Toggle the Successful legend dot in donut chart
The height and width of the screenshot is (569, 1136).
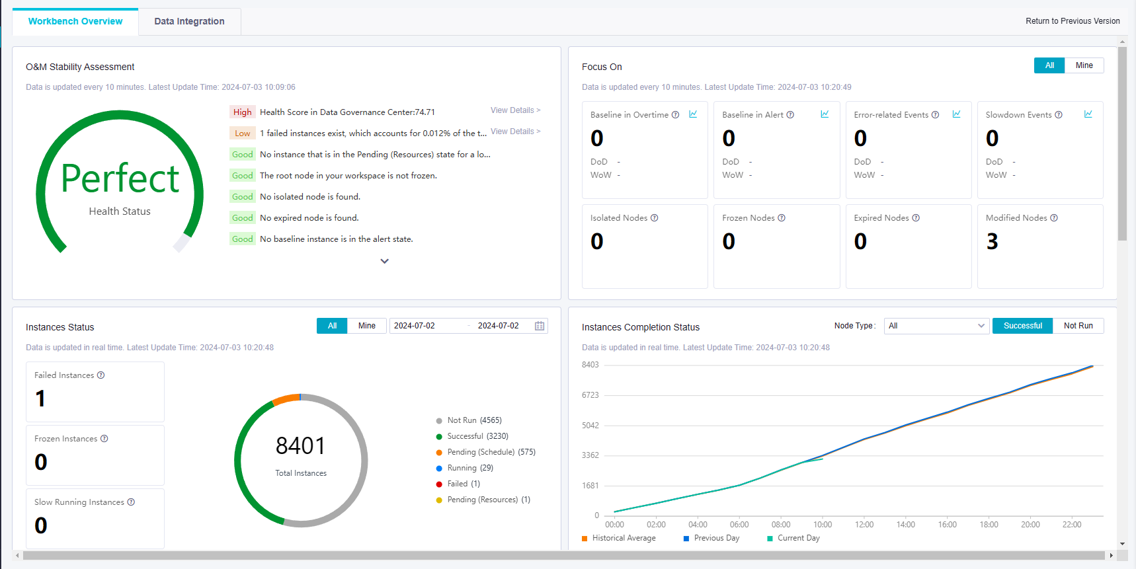click(439, 437)
